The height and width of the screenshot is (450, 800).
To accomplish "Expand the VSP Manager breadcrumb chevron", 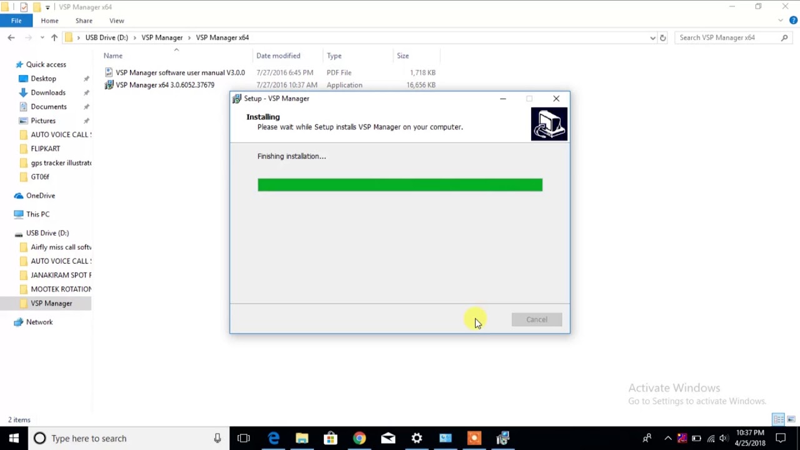I will coord(189,37).
